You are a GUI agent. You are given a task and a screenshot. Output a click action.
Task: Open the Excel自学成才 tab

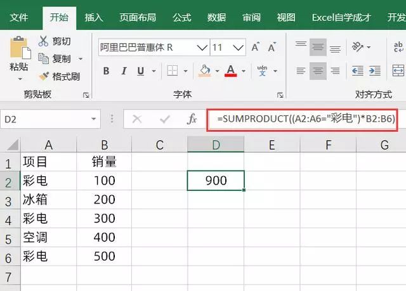coord(341,18)
